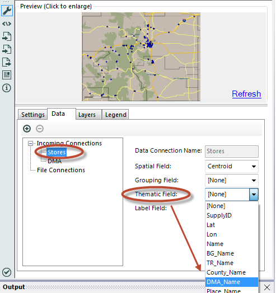The width and height of the screenshot is (276, 293).
Task: Select DMA in the connections tree
Action: (54, 161)
